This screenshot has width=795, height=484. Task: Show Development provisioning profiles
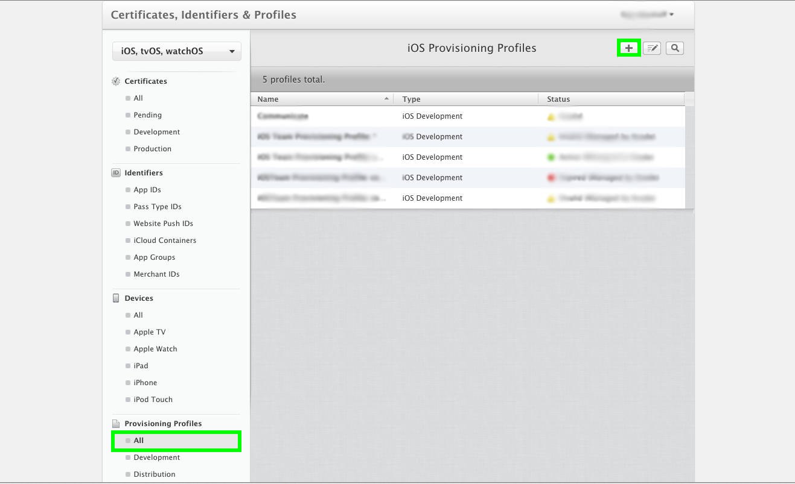[157, 457]
